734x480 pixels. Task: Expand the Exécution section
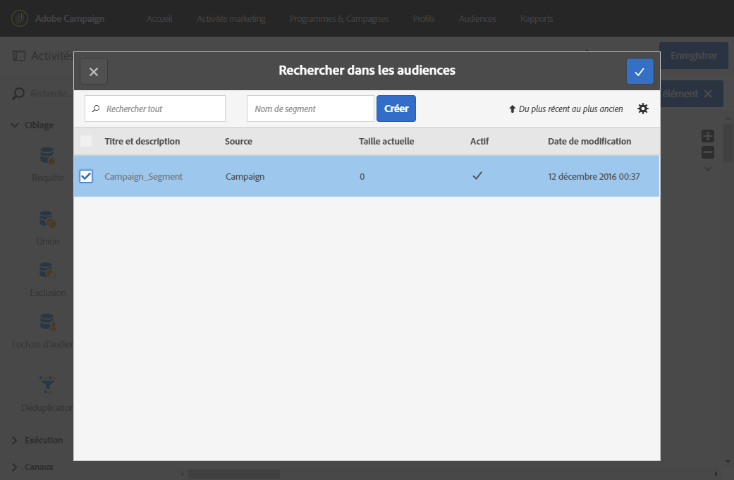[15, 441]
